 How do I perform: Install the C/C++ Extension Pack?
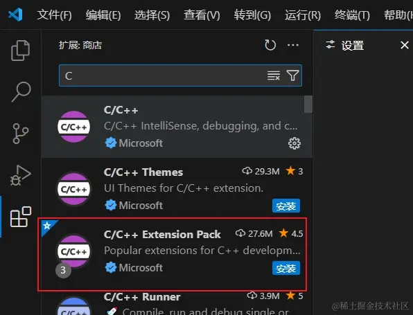click(286, 268)
